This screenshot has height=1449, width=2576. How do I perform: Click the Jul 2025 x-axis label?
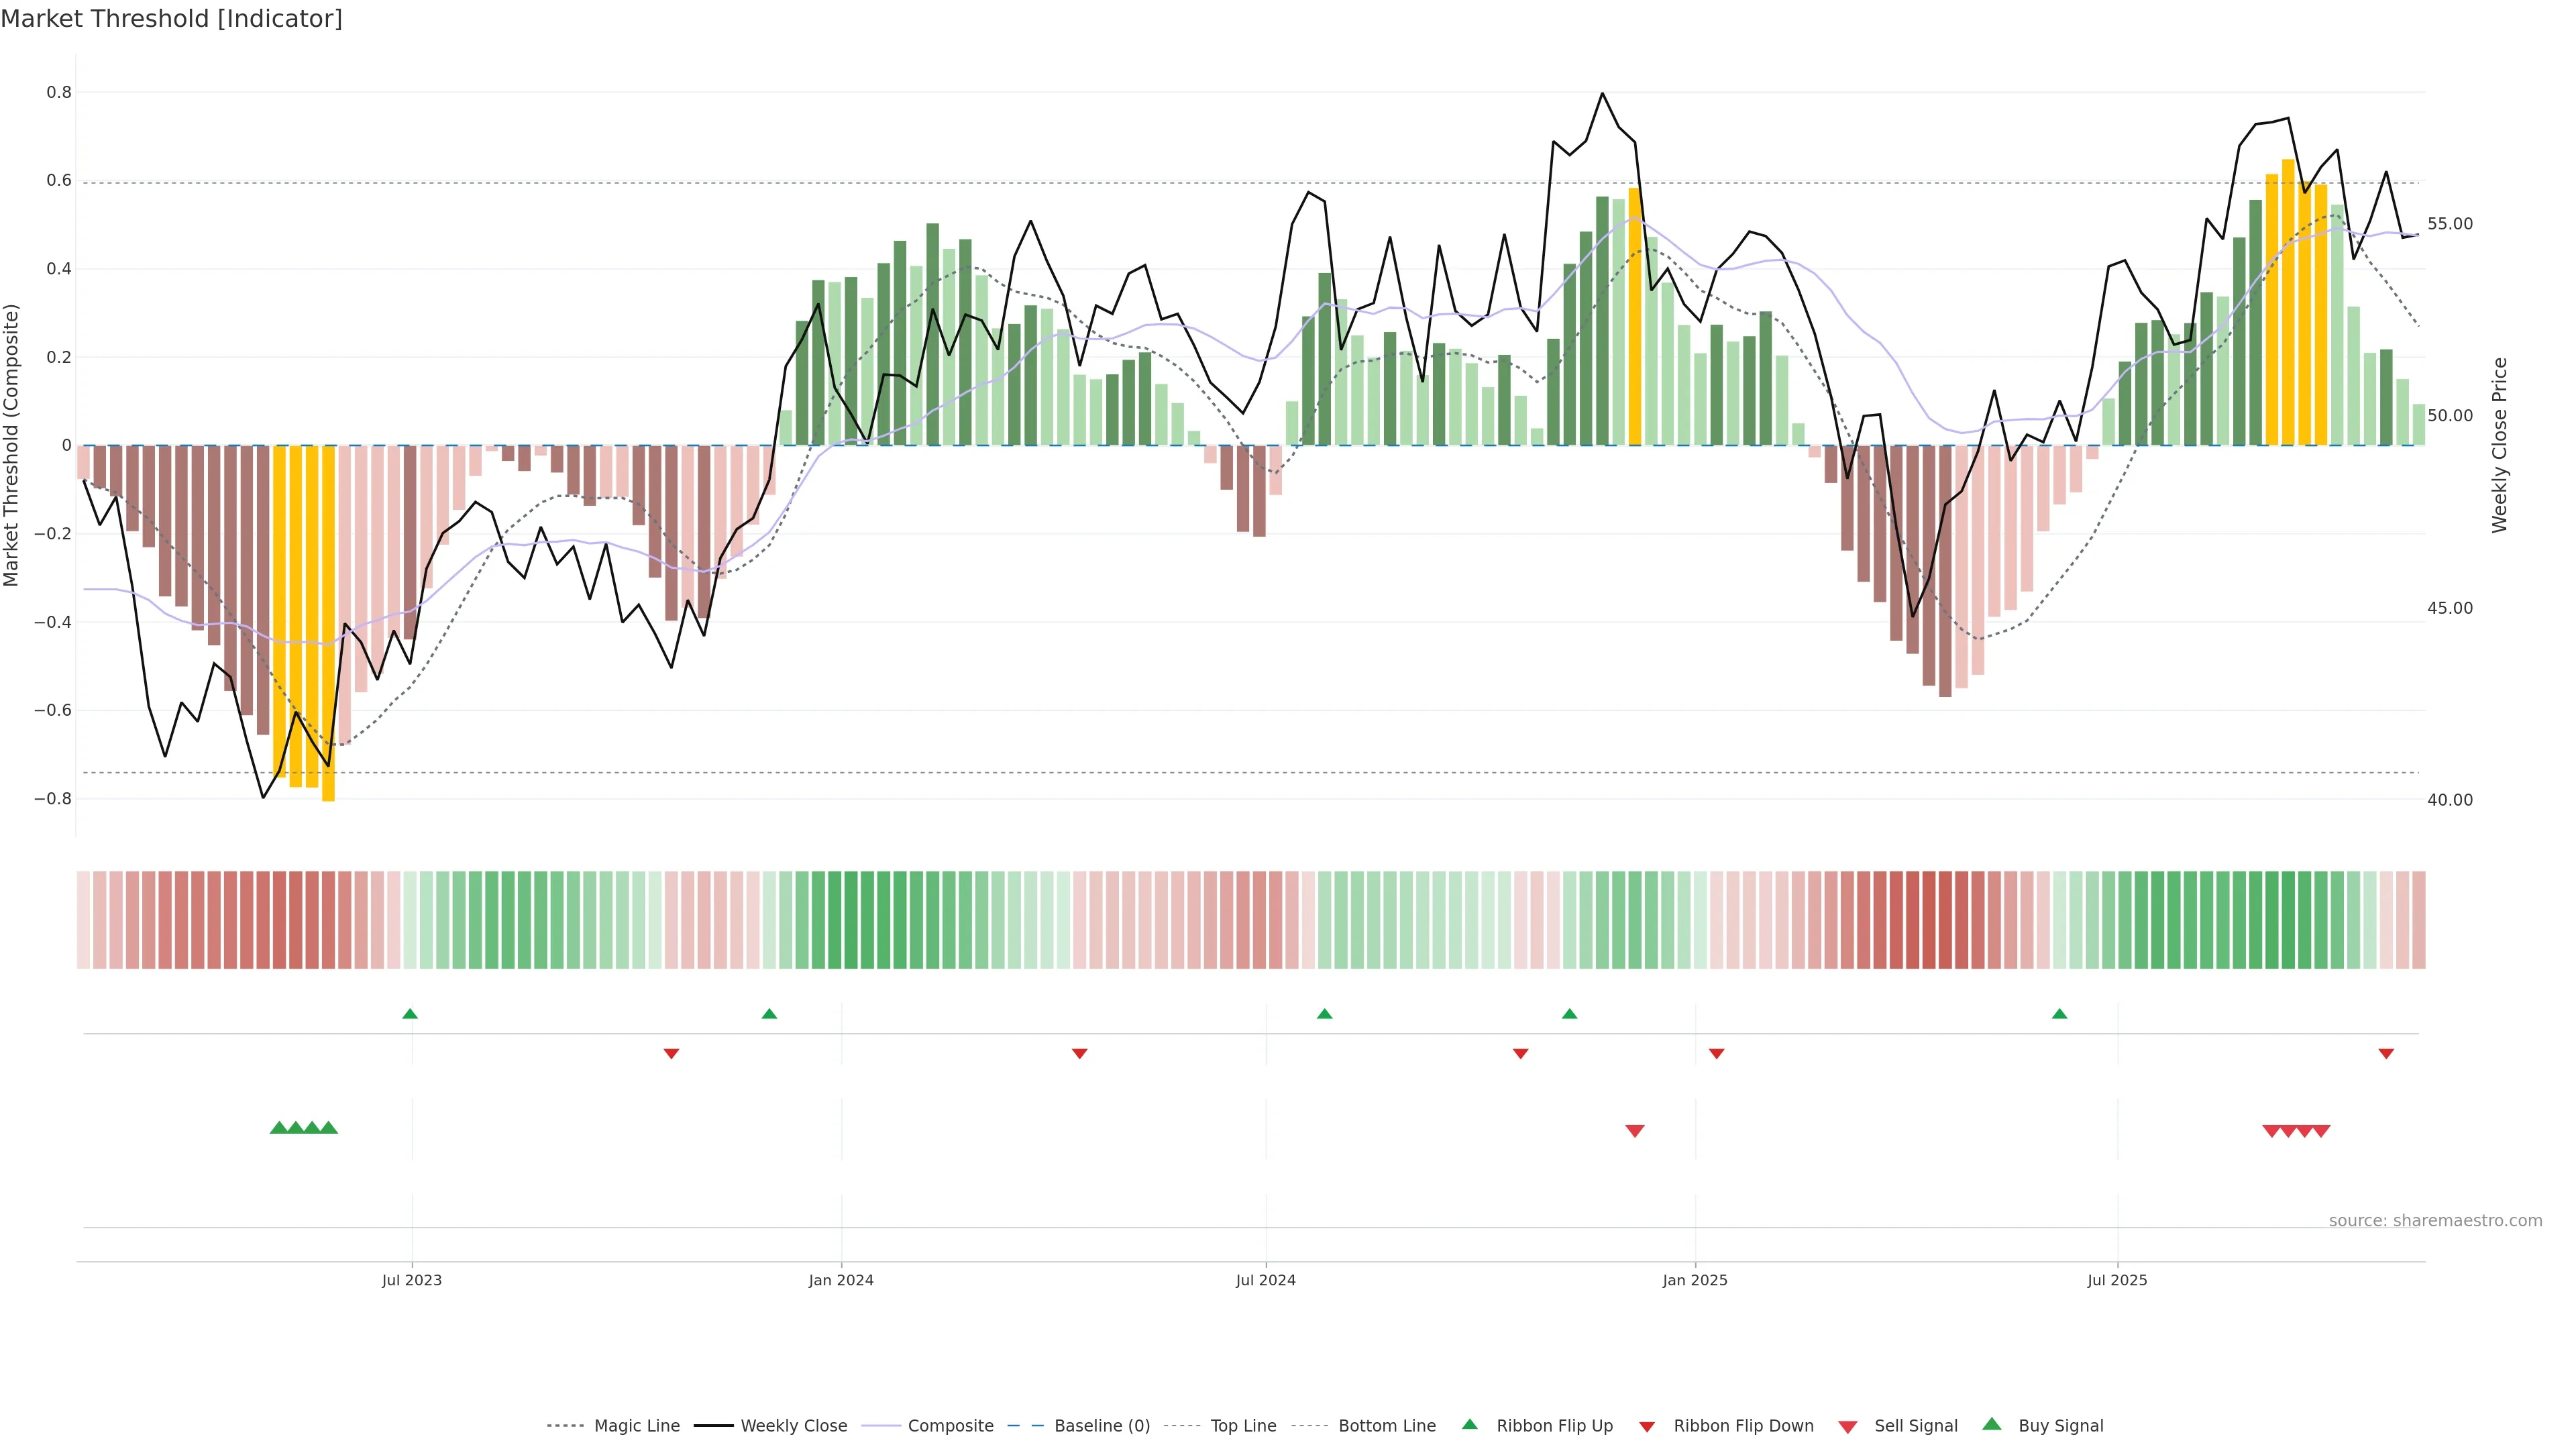pos(2117,1280)
